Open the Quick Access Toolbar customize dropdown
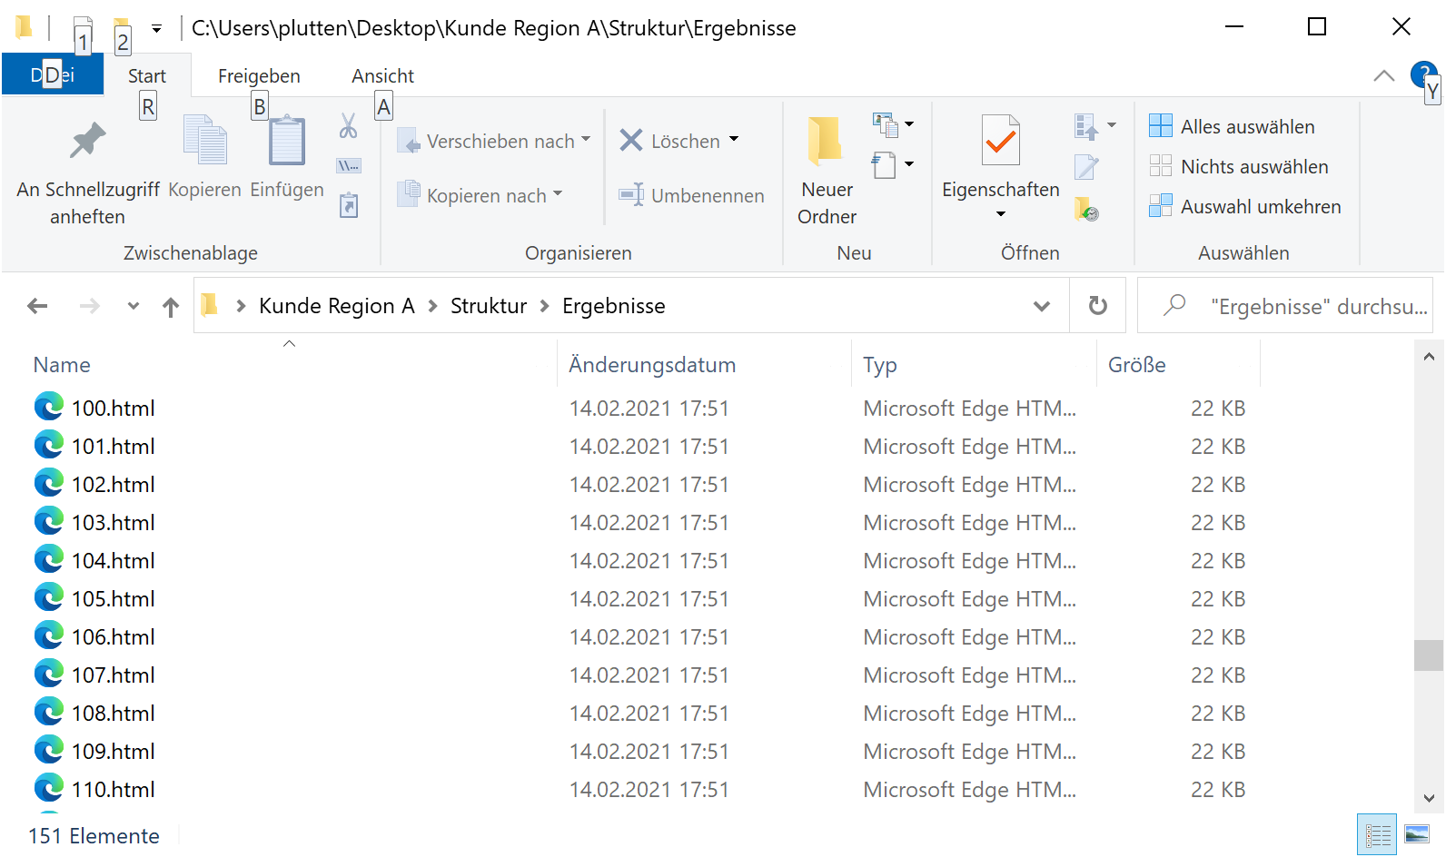The image size is (1446, 857). (x=156, y=29)
